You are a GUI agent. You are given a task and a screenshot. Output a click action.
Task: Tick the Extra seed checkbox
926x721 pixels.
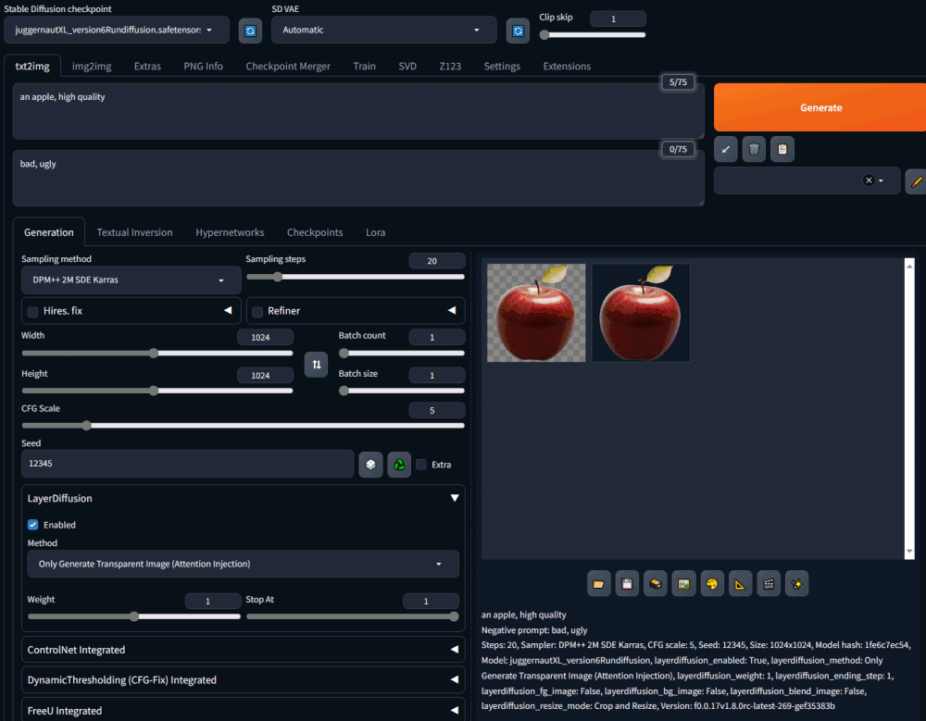point(421,464)
